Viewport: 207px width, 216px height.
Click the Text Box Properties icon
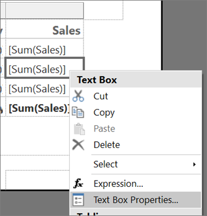click(x=78, y=200)
